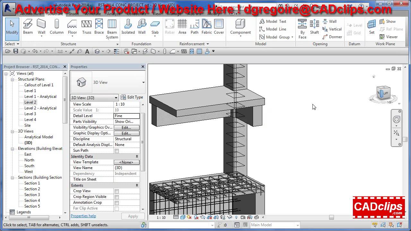This screenshot has height=231, width=411.
Task: Click the Truss tool
Action: click(x=87, y=27)
